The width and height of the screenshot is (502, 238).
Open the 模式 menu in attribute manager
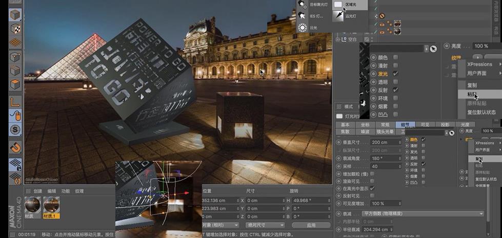pyautogui.click(x=348, y=107)
